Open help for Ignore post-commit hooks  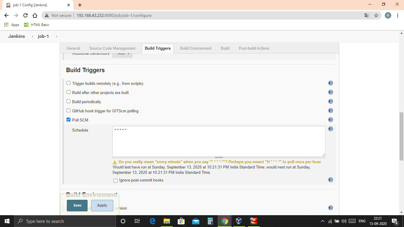point(331,180)
